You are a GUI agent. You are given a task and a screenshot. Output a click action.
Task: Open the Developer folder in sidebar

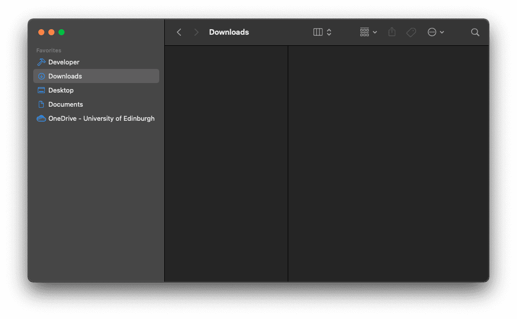63,62
